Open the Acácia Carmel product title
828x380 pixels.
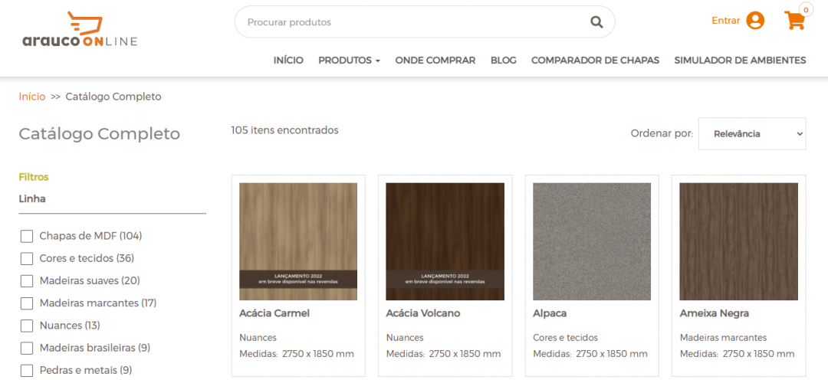pyautogui.click(x=274, y=313)
